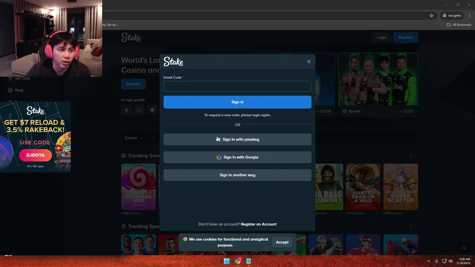Click microphone icon in system tray
Viewport: 475px width, 267px height.
click(x=436, y=261)
